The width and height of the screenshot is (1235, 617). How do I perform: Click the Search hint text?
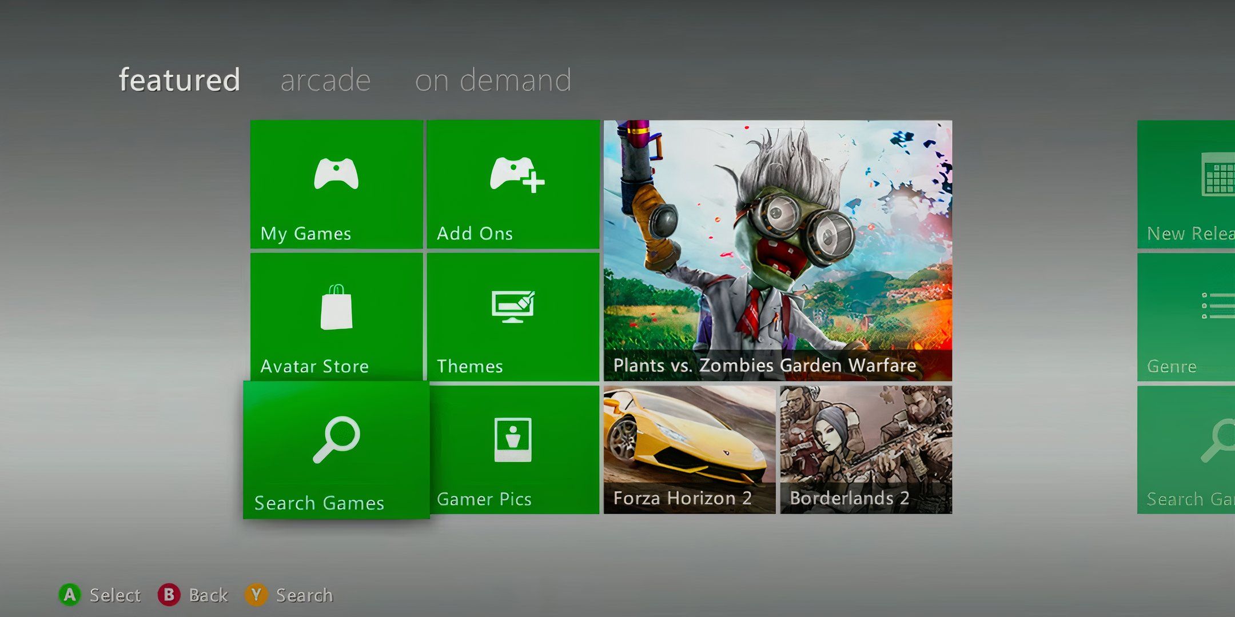tap(304, 595)
